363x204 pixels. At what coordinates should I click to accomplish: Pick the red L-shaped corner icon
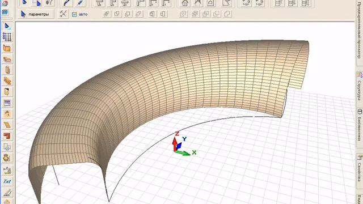point(7,136)
